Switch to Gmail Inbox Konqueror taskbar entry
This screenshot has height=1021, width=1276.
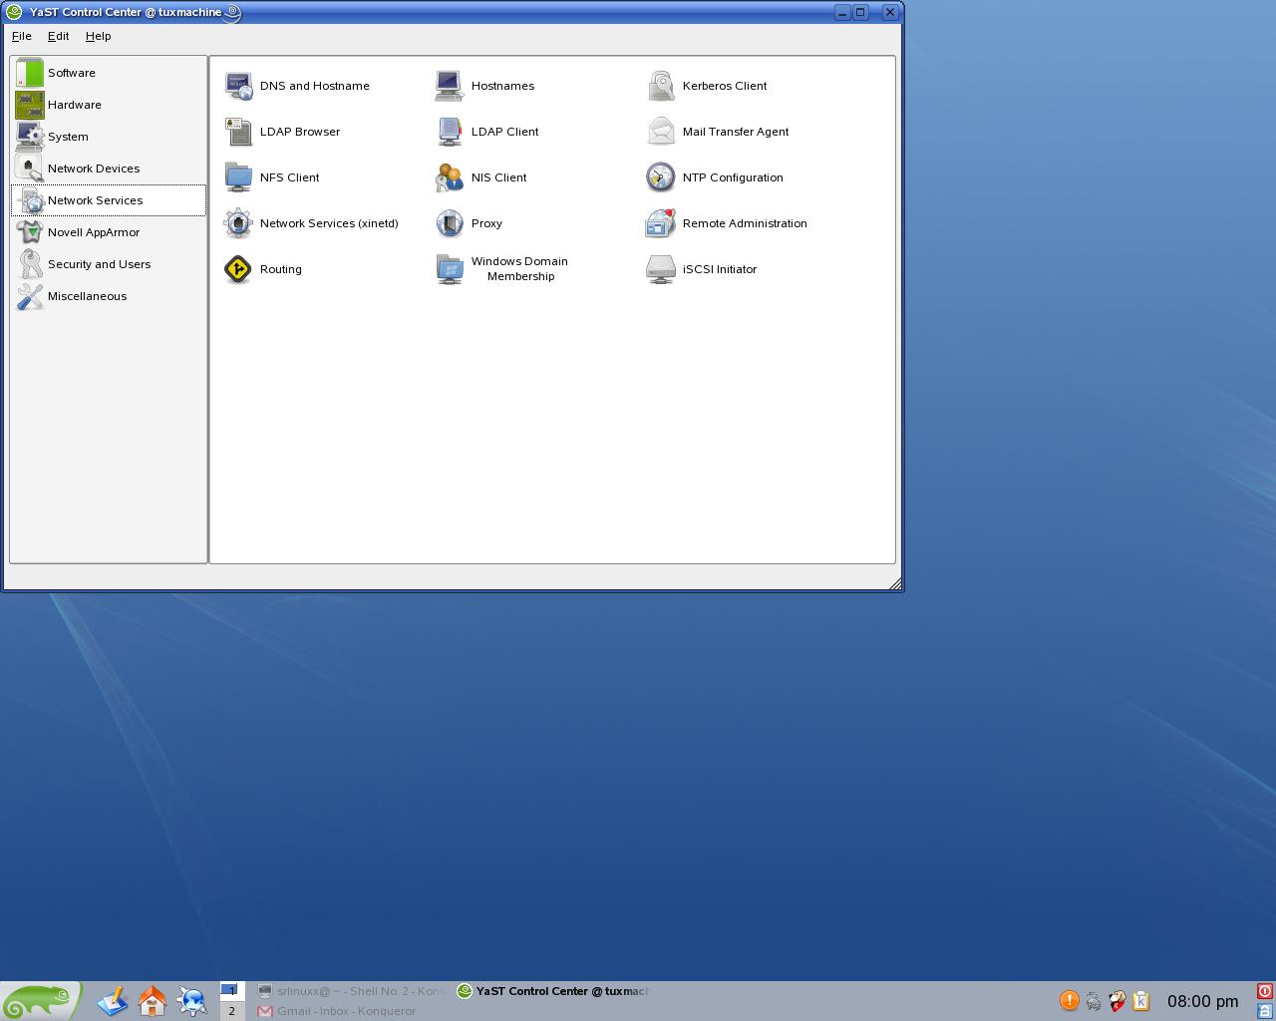click(352, 1011)
